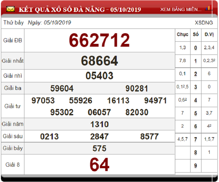The image size is (219, 182).
Task: Click the Giải ba row label
Action: coord(13,88)
